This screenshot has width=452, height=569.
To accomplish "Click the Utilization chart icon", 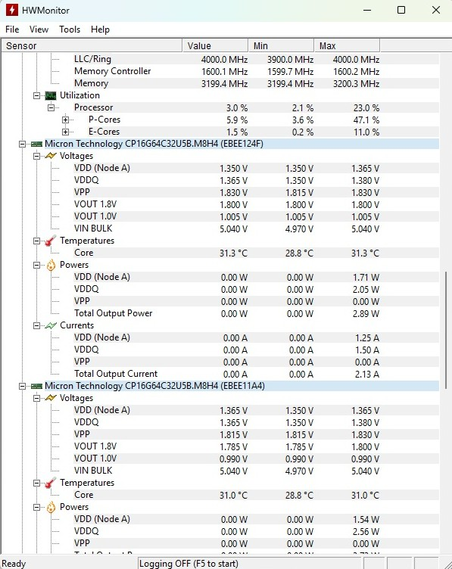I will 51,96.
